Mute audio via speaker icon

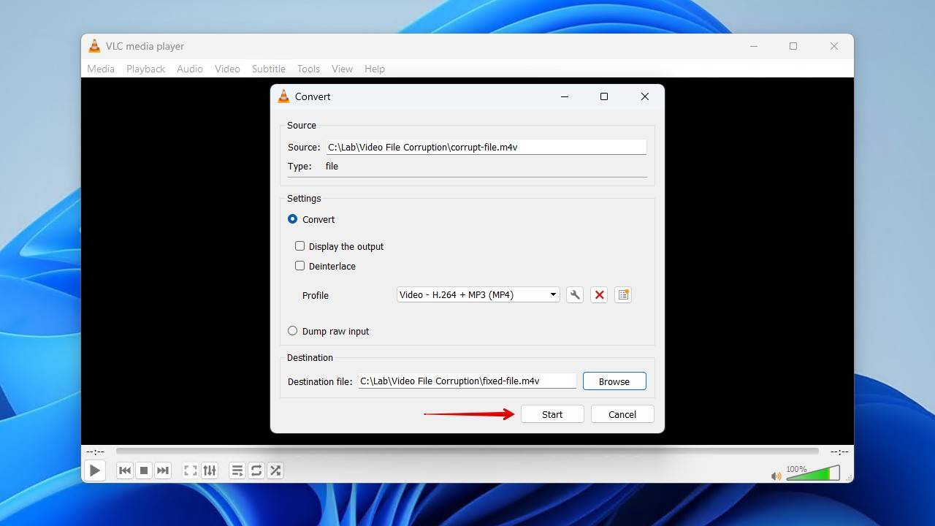pyautogui.click(x=776, y=476)
